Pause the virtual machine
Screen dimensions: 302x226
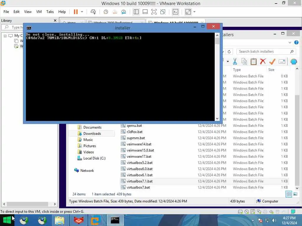pos(76,12)
